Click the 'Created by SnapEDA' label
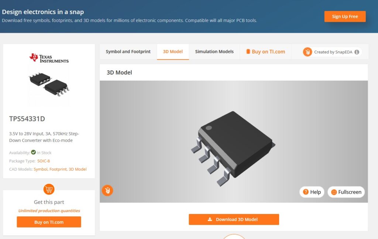378x239 pixels. pyautogui.click(x=333, y=52)
